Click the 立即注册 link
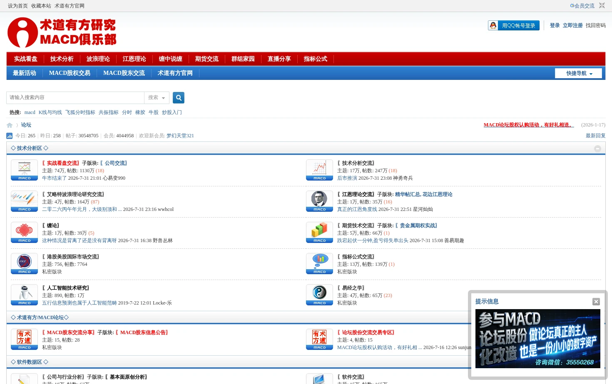 point(573,25)
